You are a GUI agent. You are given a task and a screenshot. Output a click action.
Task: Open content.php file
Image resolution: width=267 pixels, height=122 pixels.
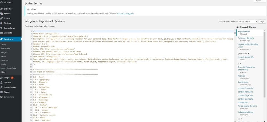[243, 103]
